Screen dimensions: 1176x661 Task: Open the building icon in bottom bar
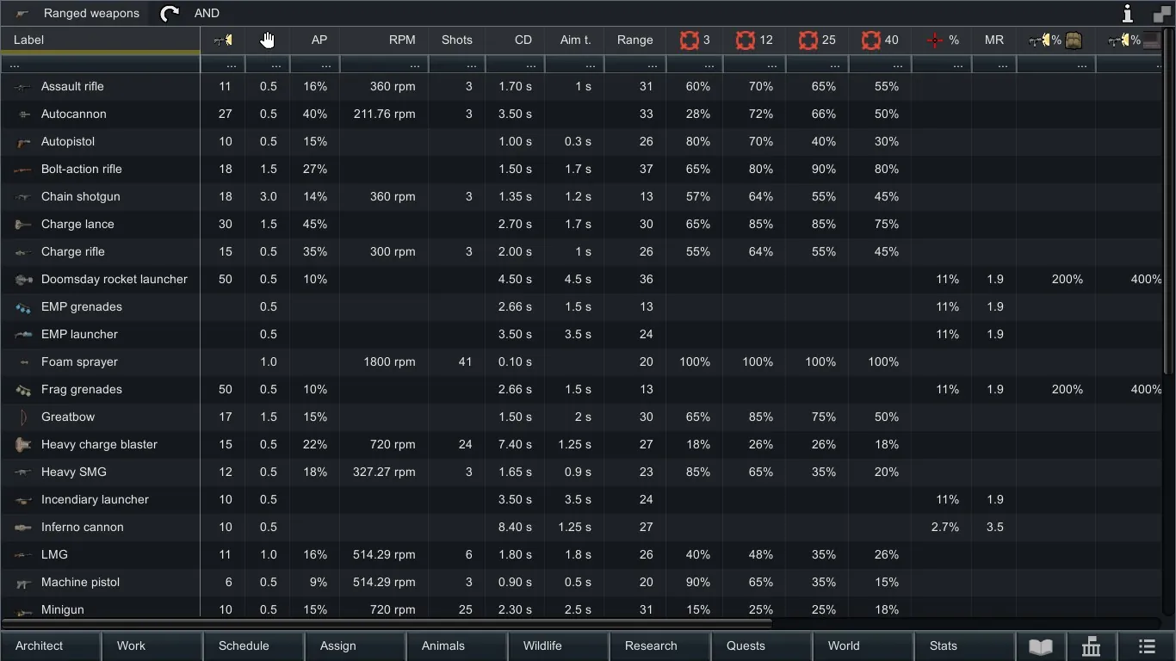[1092, 646]
